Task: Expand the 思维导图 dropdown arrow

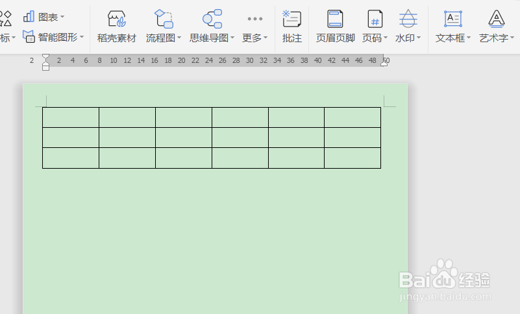Action: pos(232,38)
